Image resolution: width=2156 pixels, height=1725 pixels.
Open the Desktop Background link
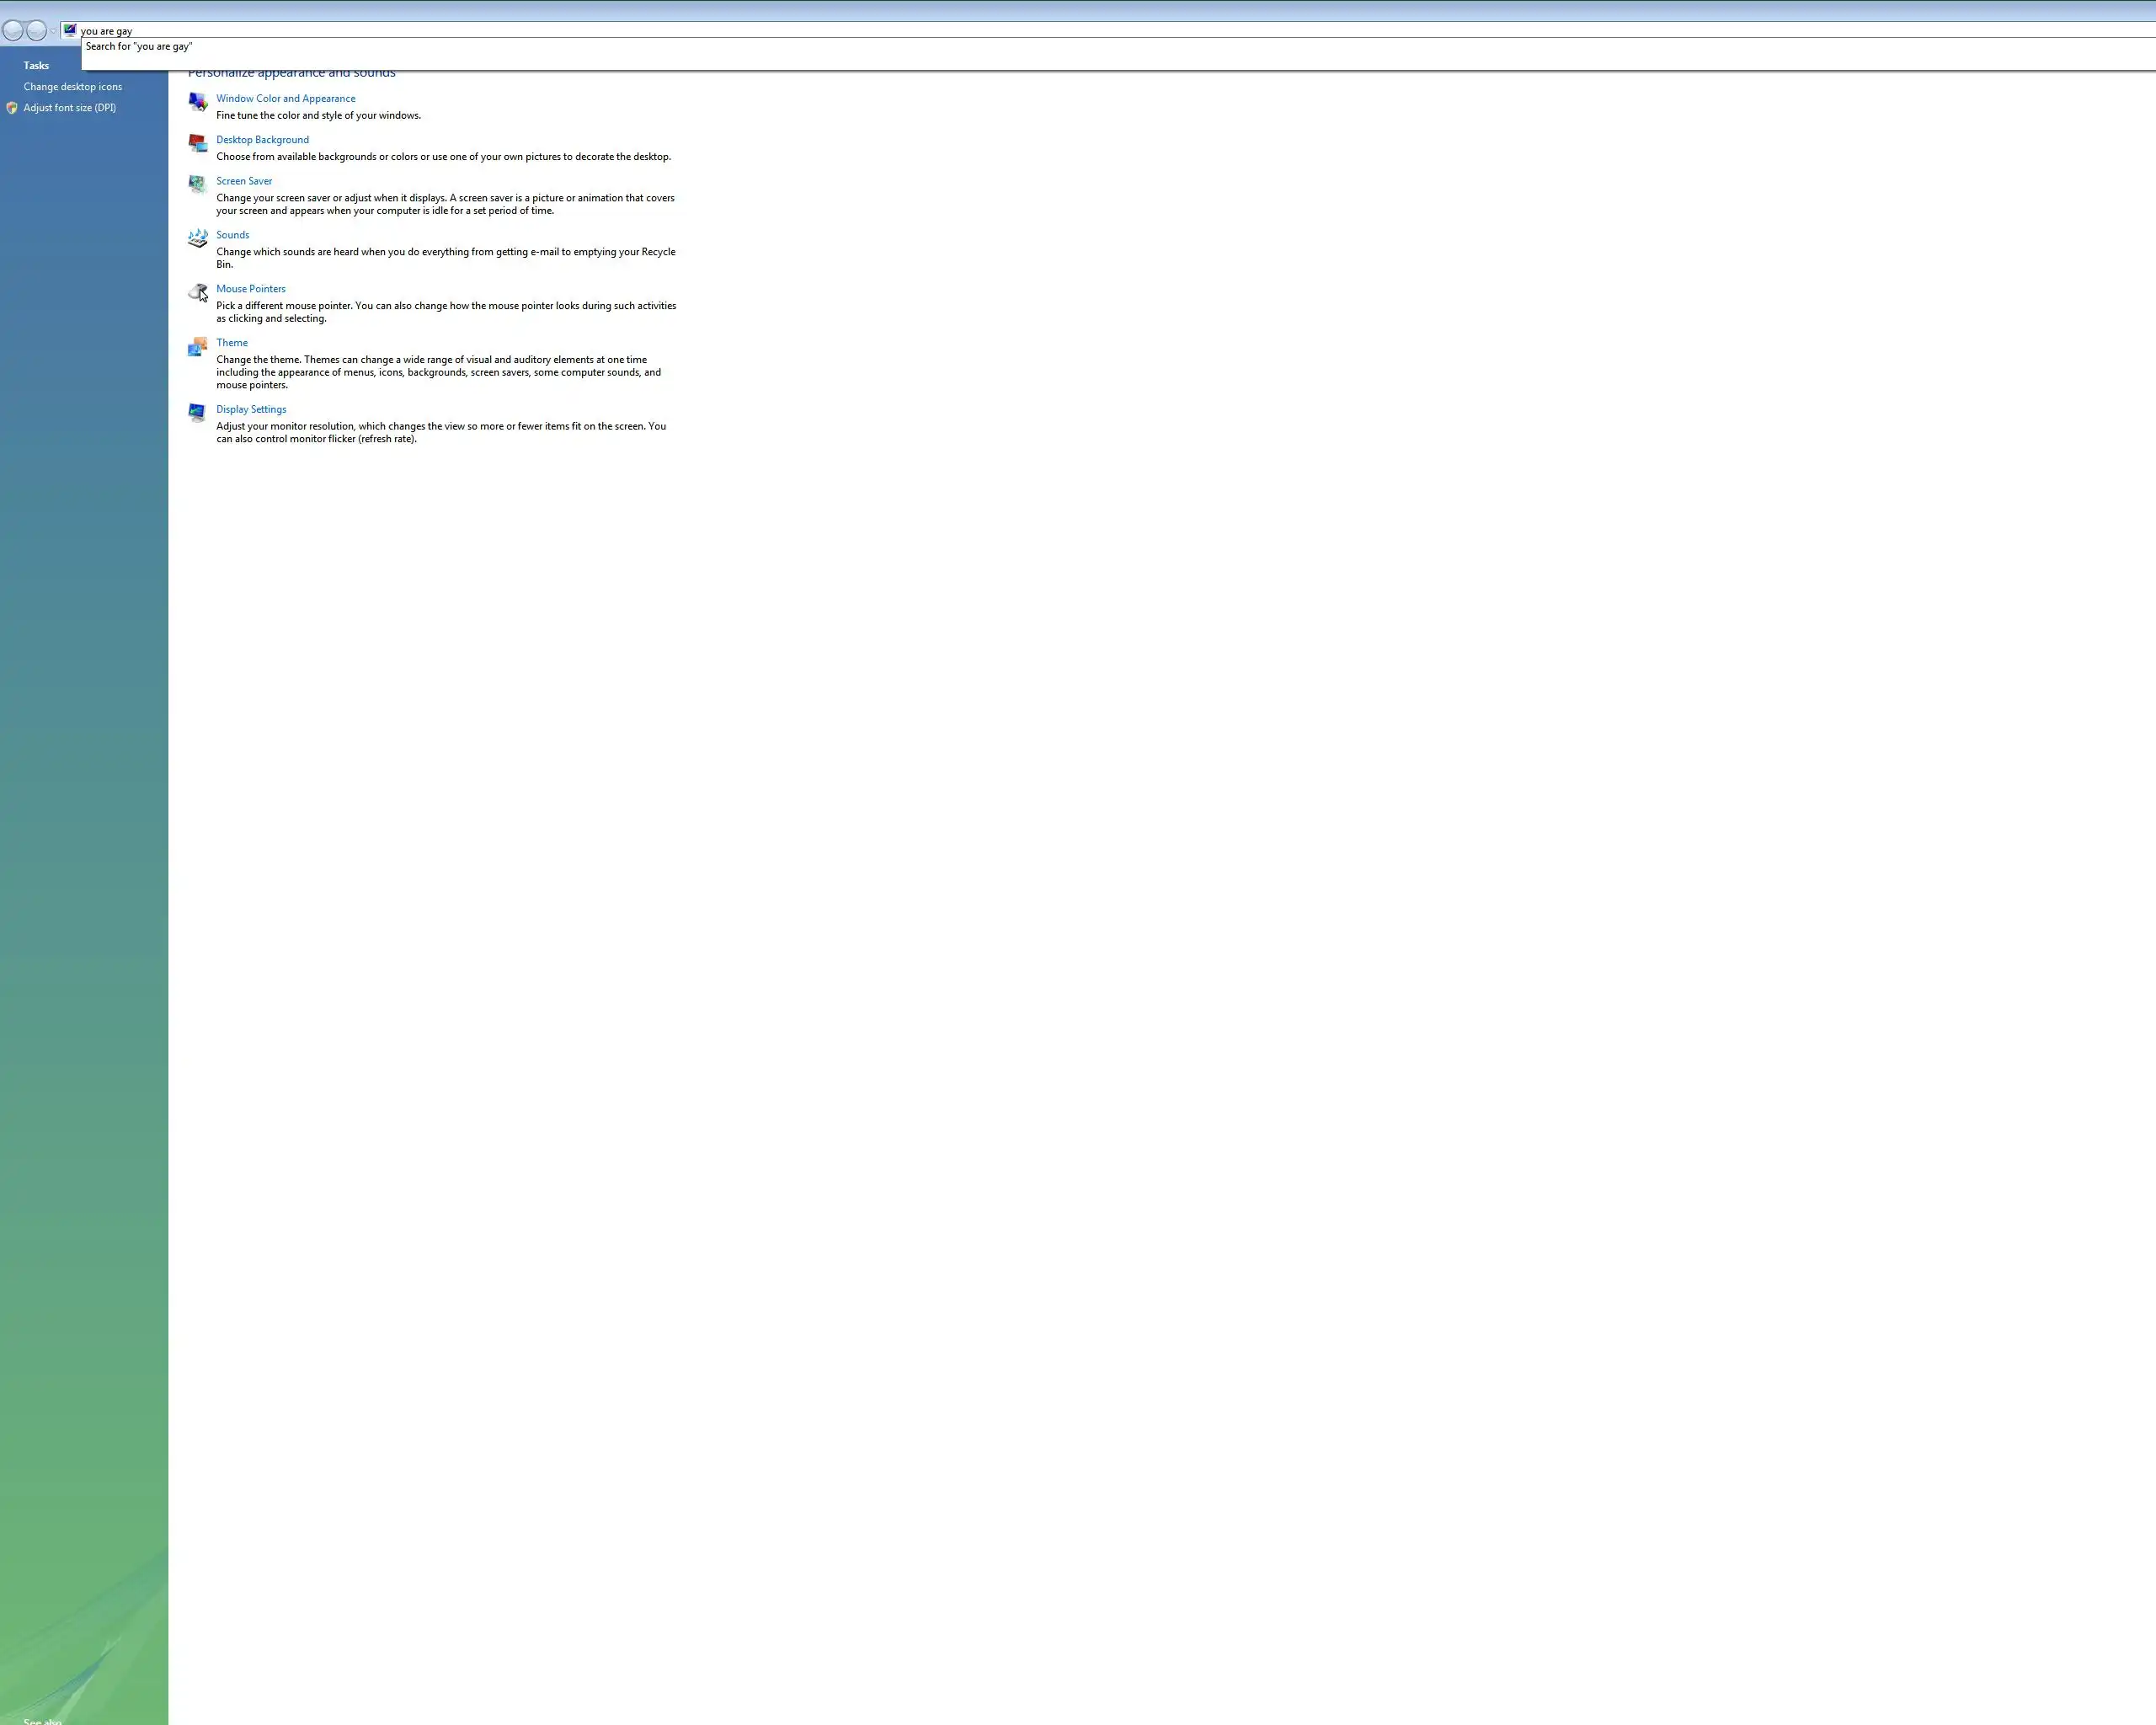pos(262,140)
